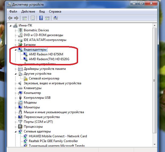The width and height of the screenshot is (165, 152).
Task: Select AMD Radeon HD 6750M device
Action: tap(46, 54)
